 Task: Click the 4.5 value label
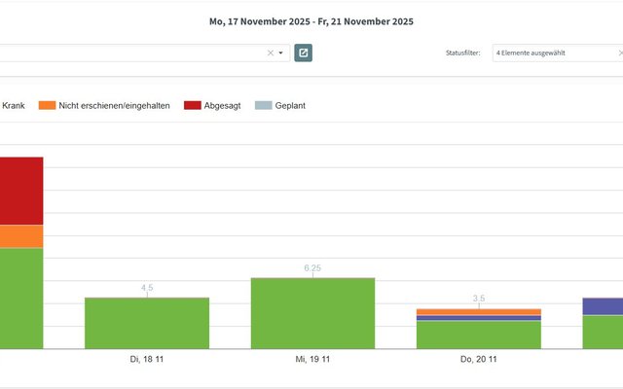(147, 288)
